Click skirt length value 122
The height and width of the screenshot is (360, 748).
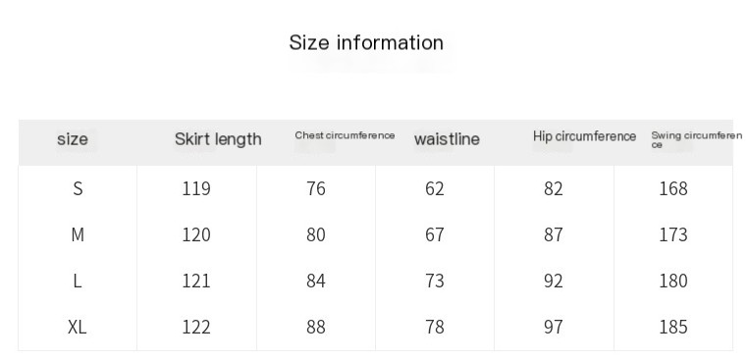coord(196,327)
